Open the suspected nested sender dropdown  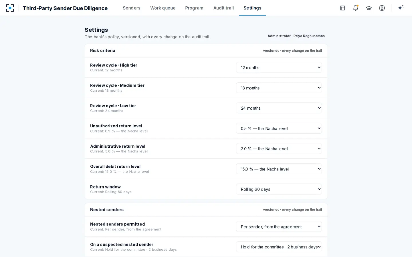pyautogui.click(x=279, y=247)
